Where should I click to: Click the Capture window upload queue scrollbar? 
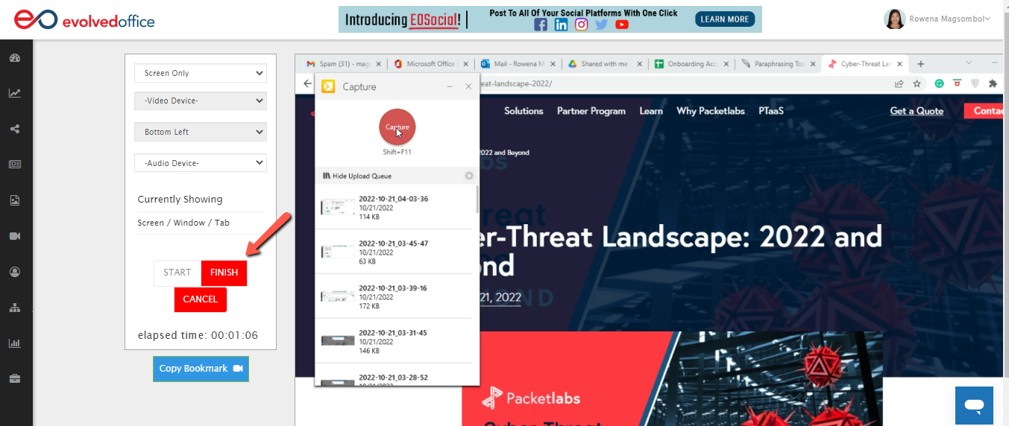(477, 200)
